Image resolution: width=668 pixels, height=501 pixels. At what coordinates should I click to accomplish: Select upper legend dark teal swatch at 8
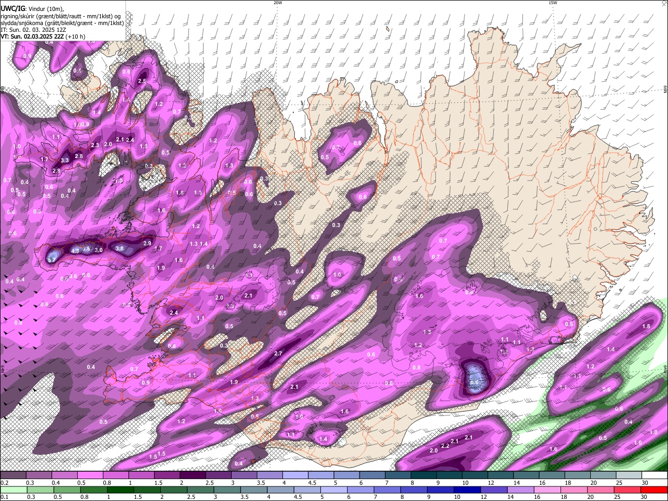[424, 475]
